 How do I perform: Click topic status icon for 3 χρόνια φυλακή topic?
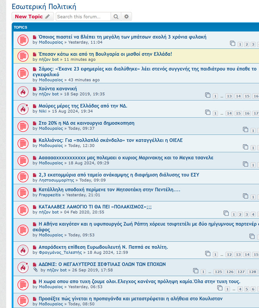tap(23, 40)
